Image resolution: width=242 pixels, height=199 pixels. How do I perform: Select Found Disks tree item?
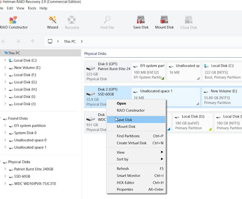click(x=18, y=118)
